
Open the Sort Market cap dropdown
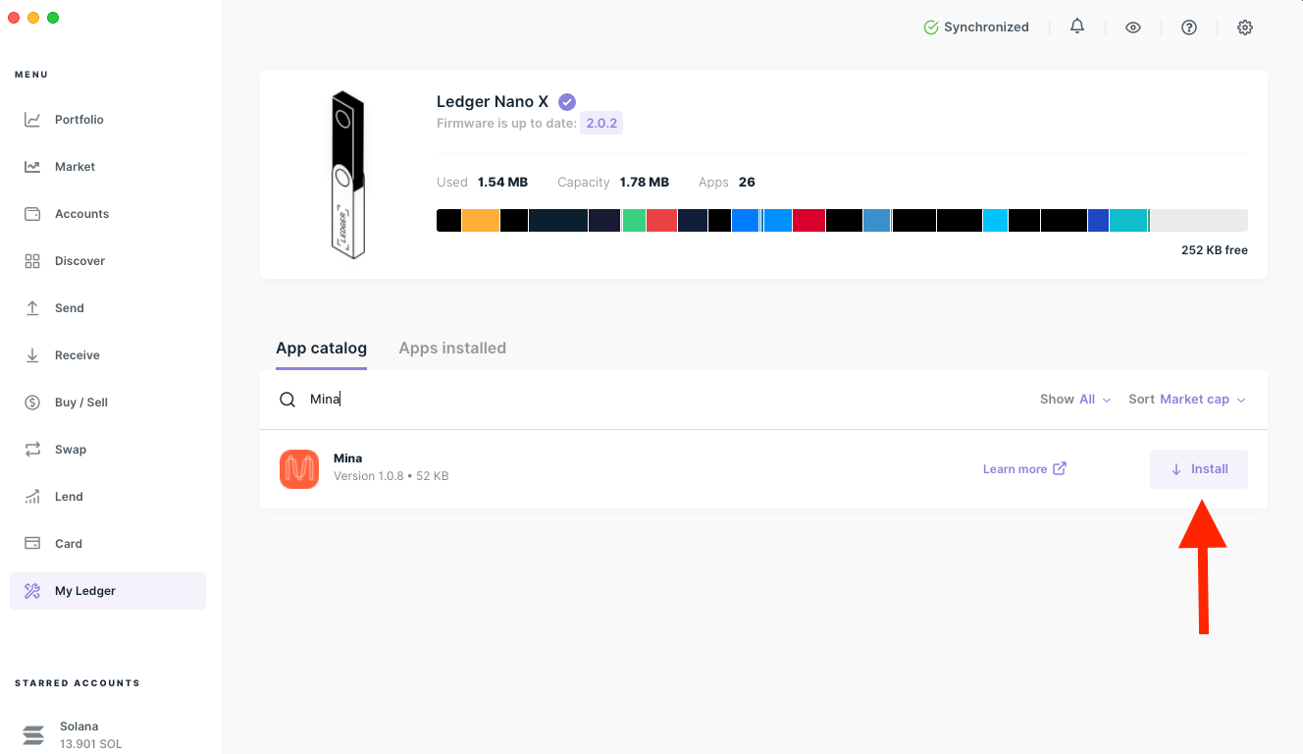tap(1187, 400)
